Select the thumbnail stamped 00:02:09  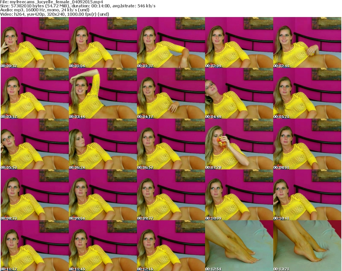click(x=239, y=42)
